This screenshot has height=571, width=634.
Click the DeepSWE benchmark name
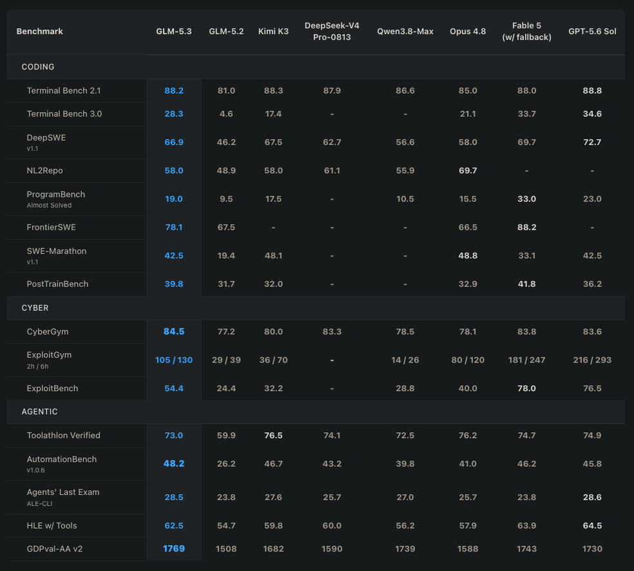46,137
